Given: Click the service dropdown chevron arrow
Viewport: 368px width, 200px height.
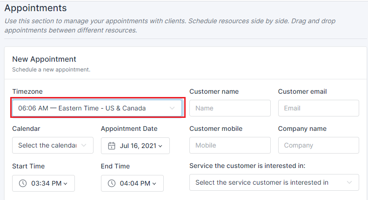Looking at the screenshot, I should point(349,182).
